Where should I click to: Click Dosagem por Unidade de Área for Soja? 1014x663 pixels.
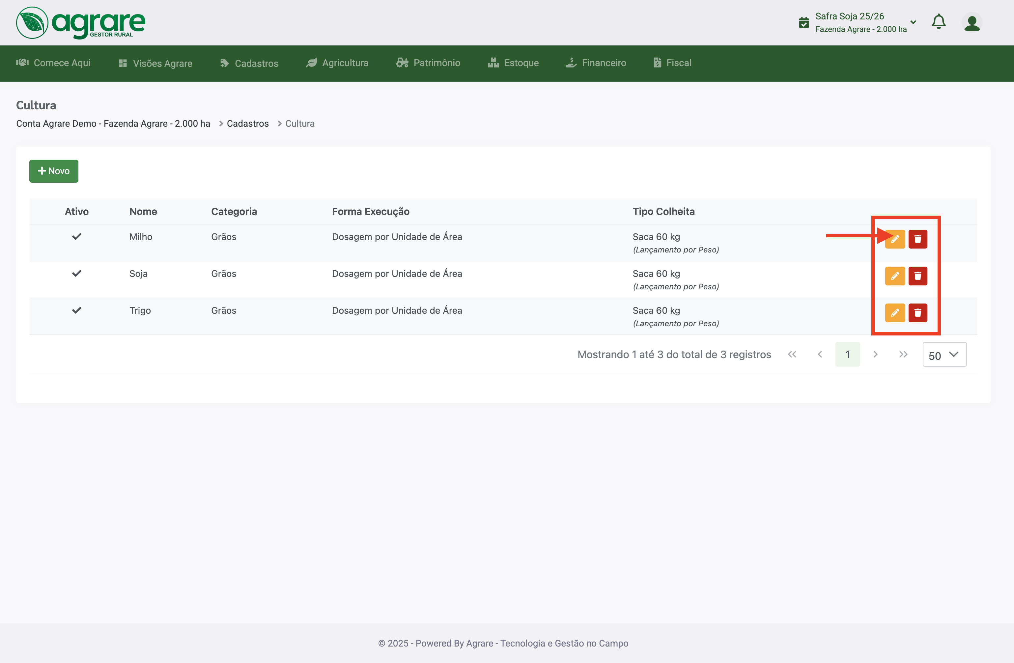[397, 273]
